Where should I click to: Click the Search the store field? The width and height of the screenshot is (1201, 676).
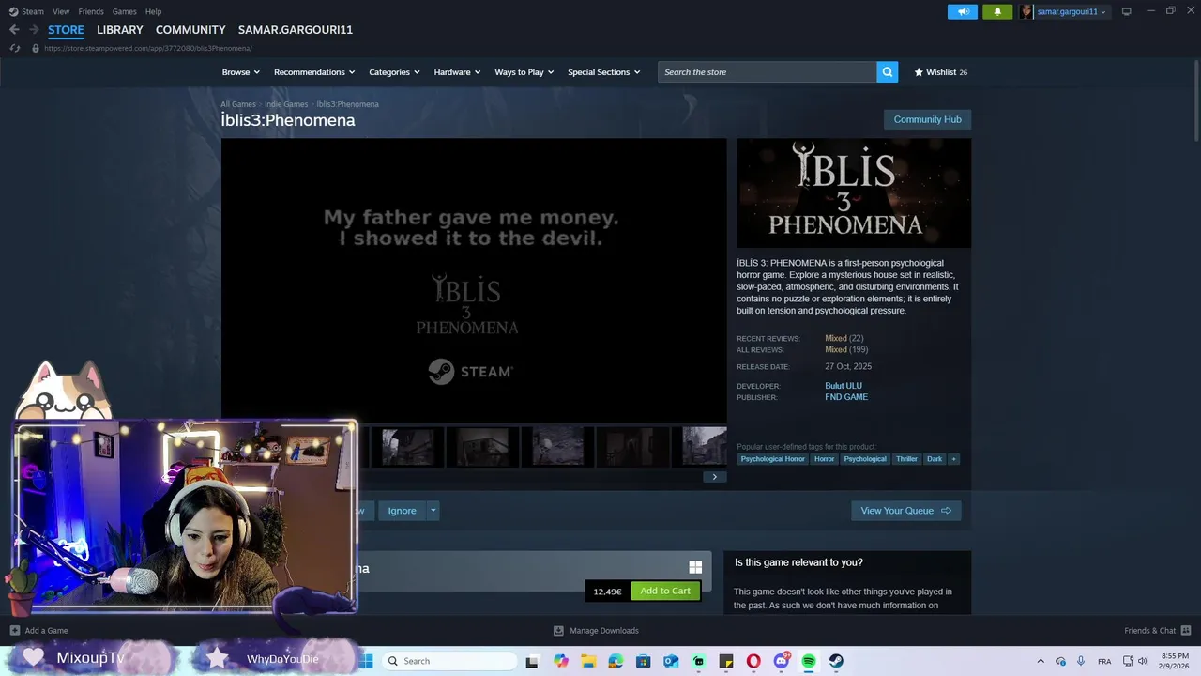pos(768,72)
